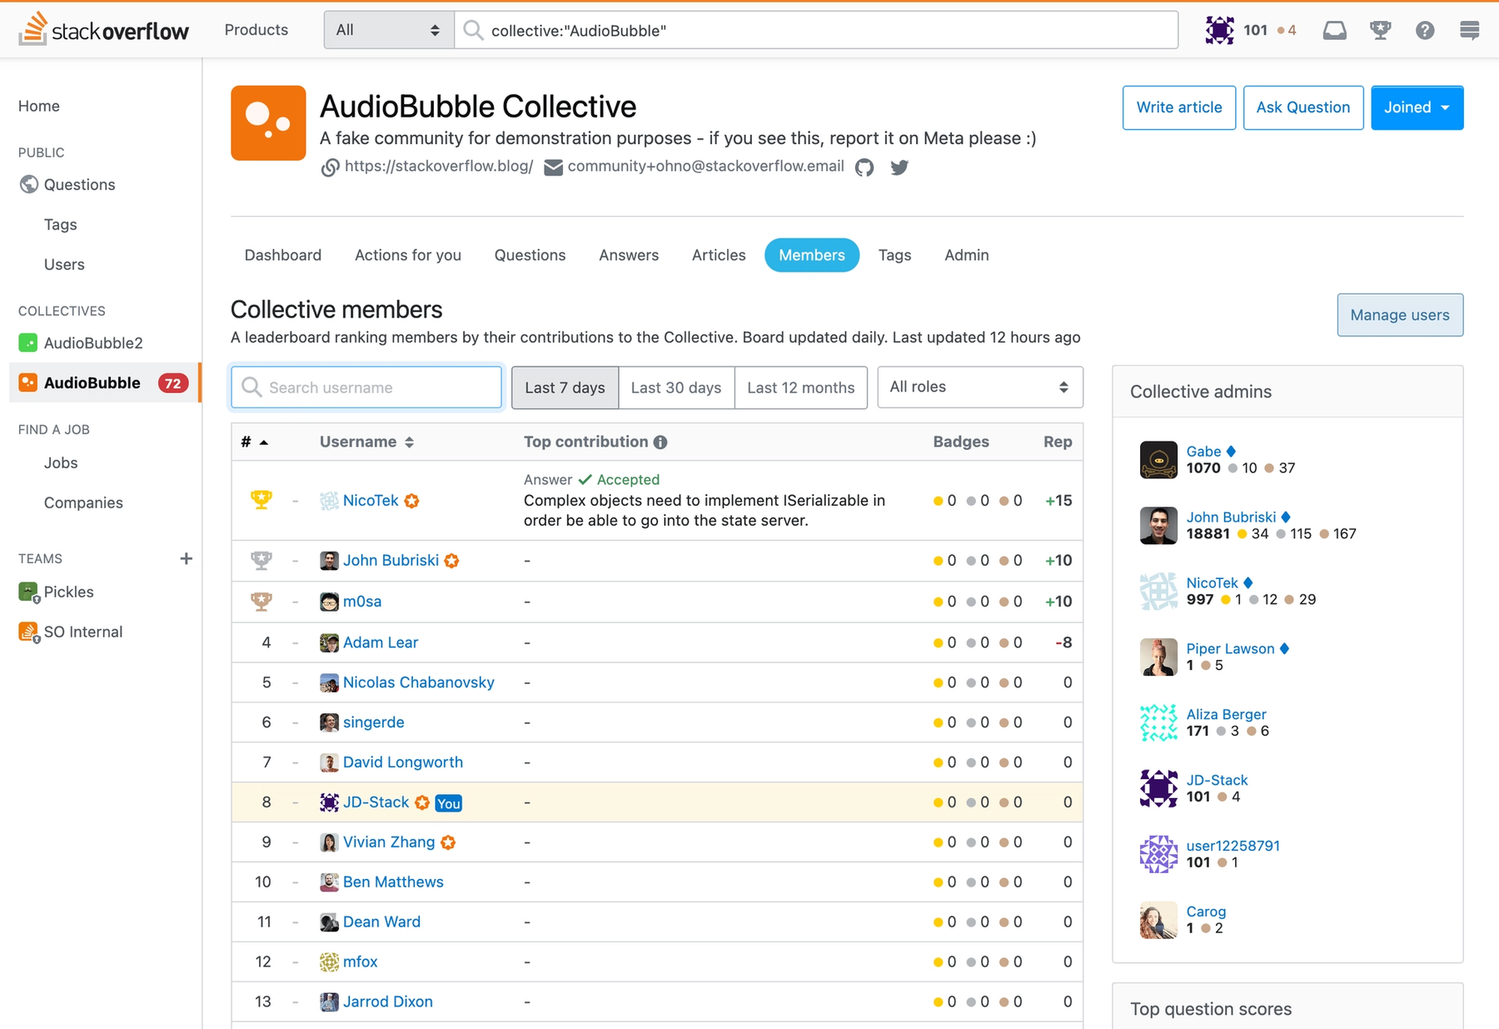Image resolution: width=1499 pixels, height=1029 pixels.
Task: Click the envelope icon beside community email
Action: coord(553,167)
